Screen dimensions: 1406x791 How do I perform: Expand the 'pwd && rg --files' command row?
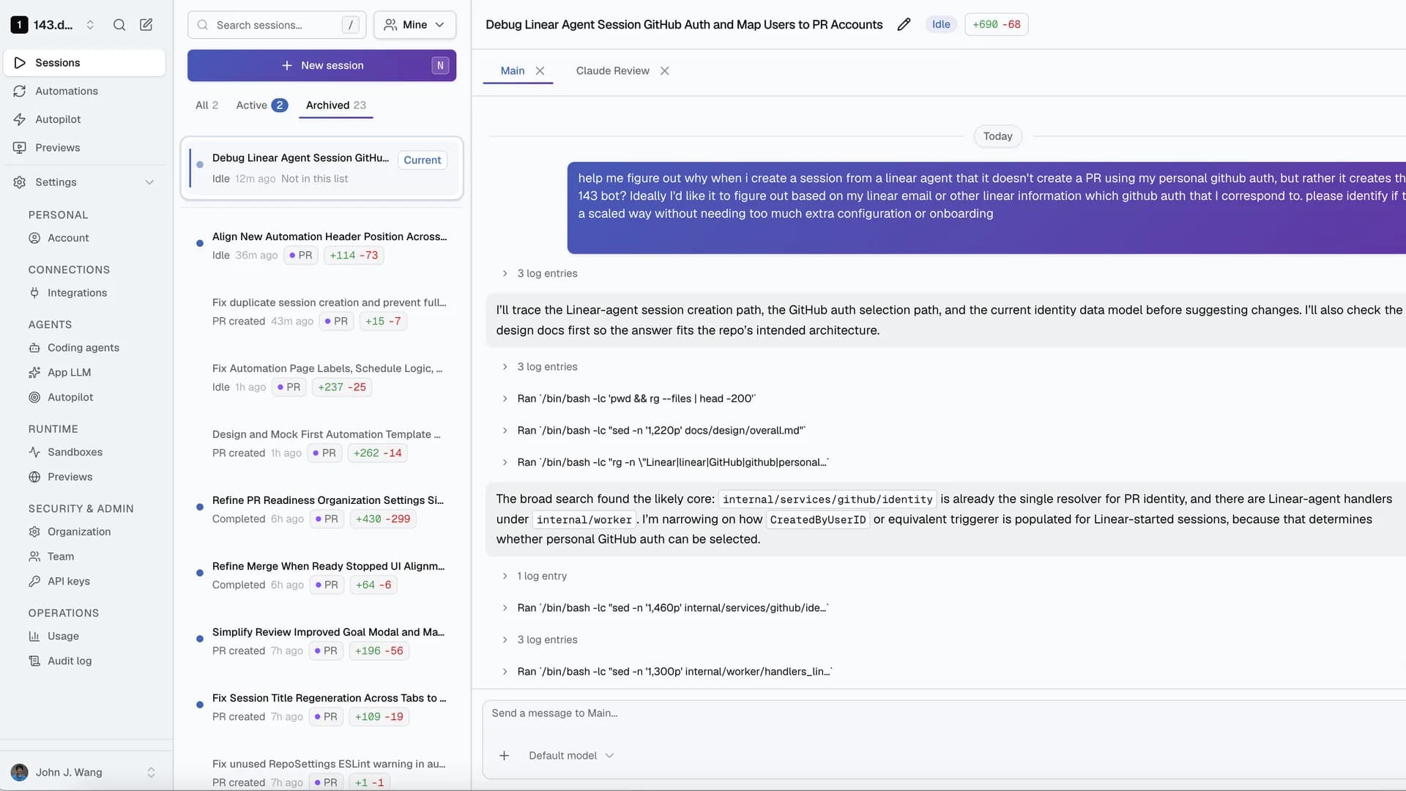tap(628, 399)
